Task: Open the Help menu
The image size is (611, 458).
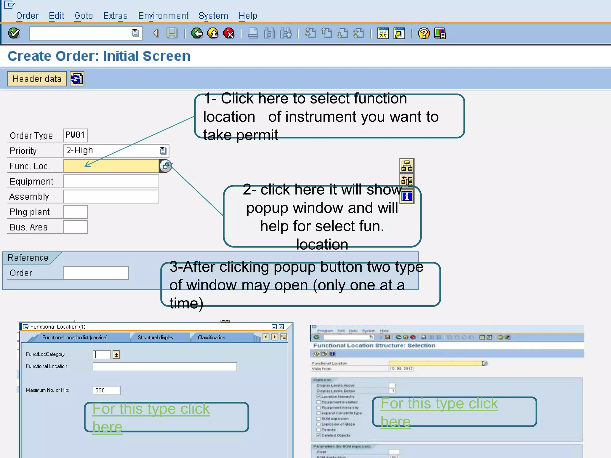Action: (248, 16)
